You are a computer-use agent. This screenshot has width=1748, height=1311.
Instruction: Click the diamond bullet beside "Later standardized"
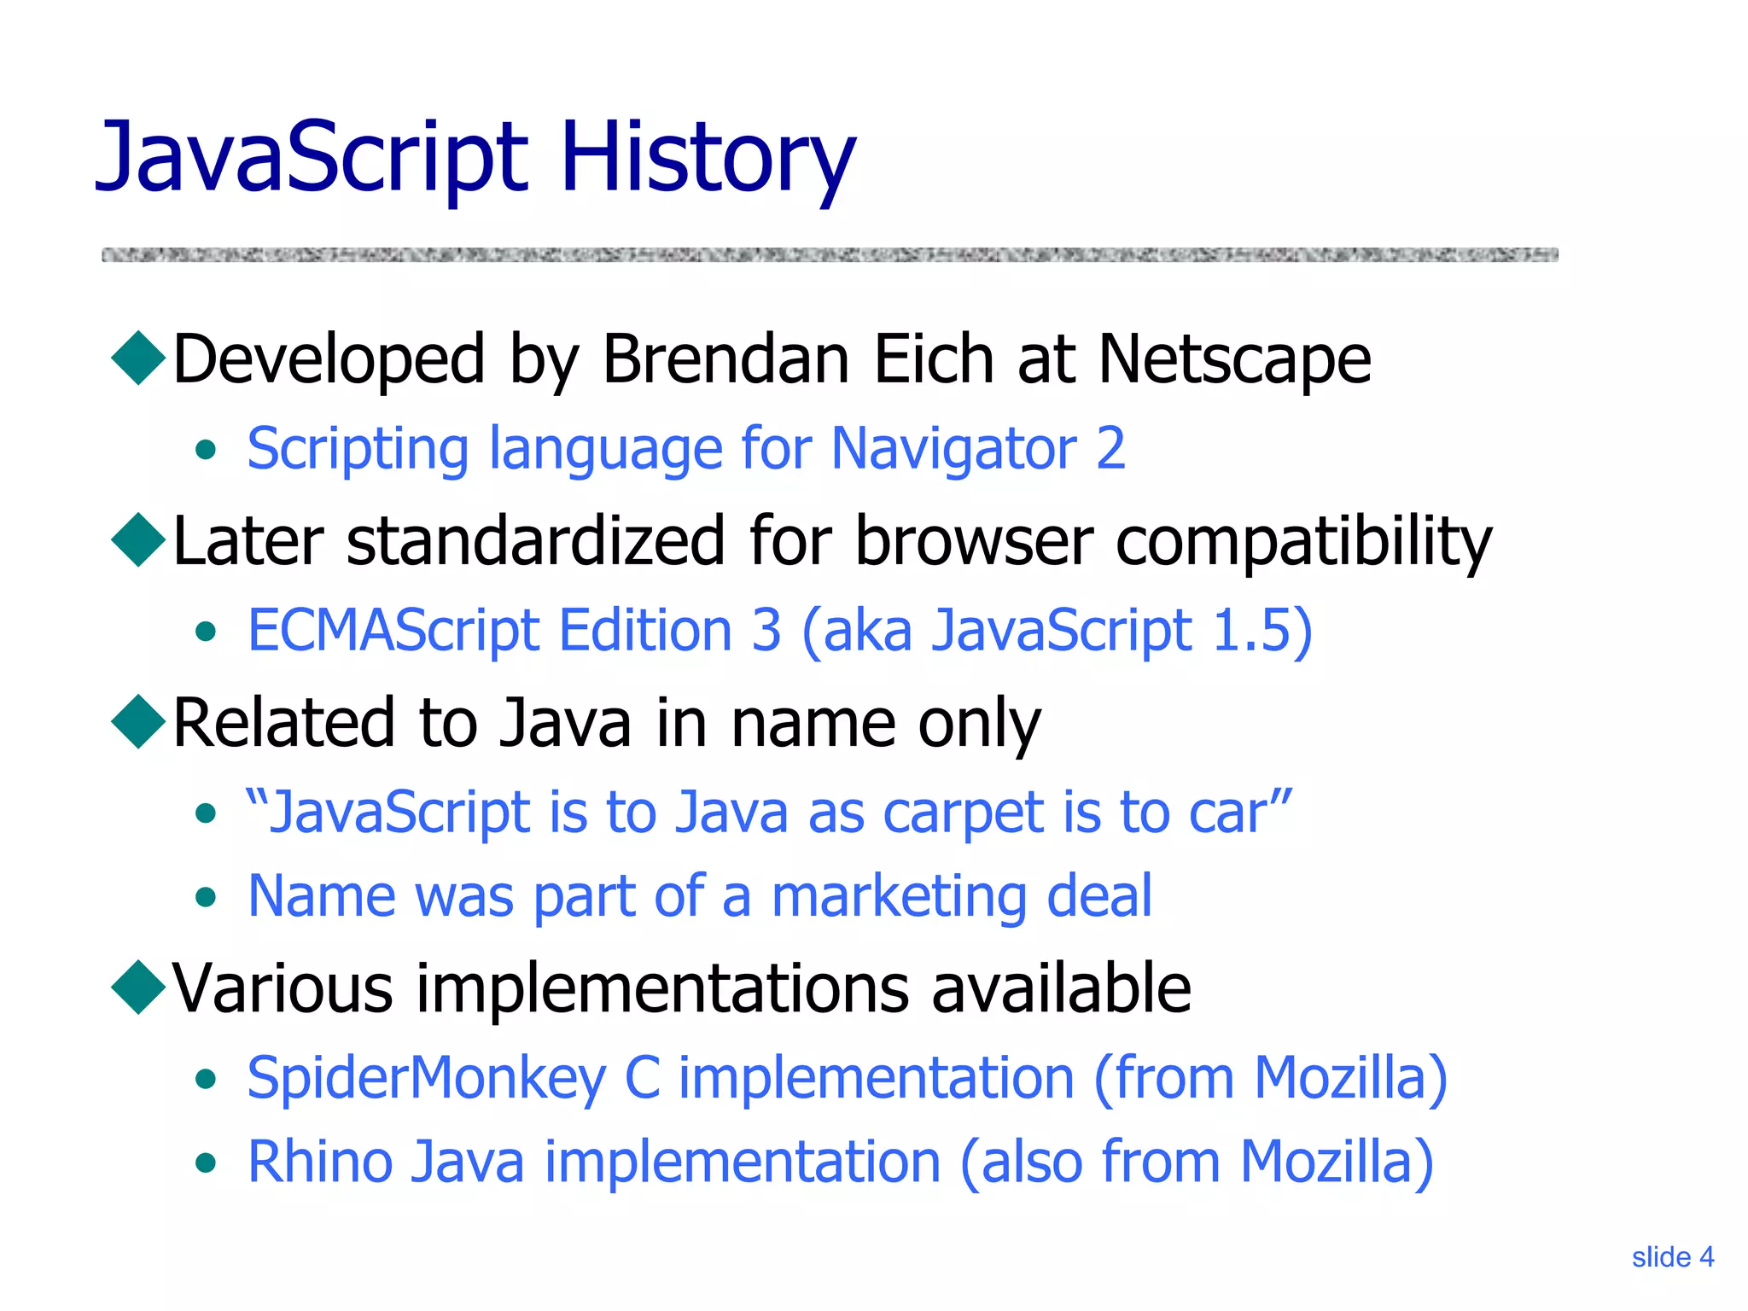138,540
